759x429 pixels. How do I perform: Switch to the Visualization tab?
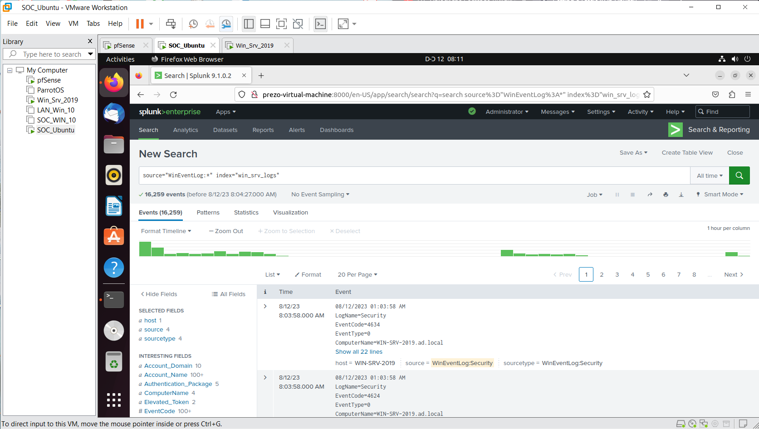pos(290,213)
